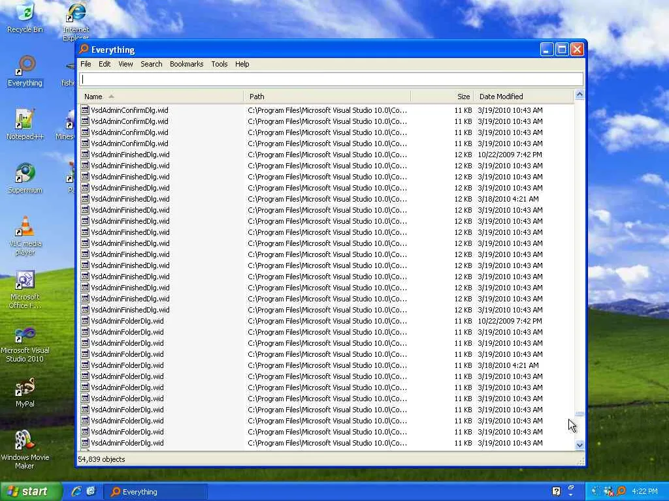This screenshot has width=669, height=501.
Task: Click the Everything icon in the system tray
Action: [x=621, y=491]
